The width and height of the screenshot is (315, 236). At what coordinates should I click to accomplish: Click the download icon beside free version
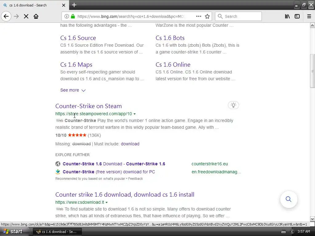[58, 172]
